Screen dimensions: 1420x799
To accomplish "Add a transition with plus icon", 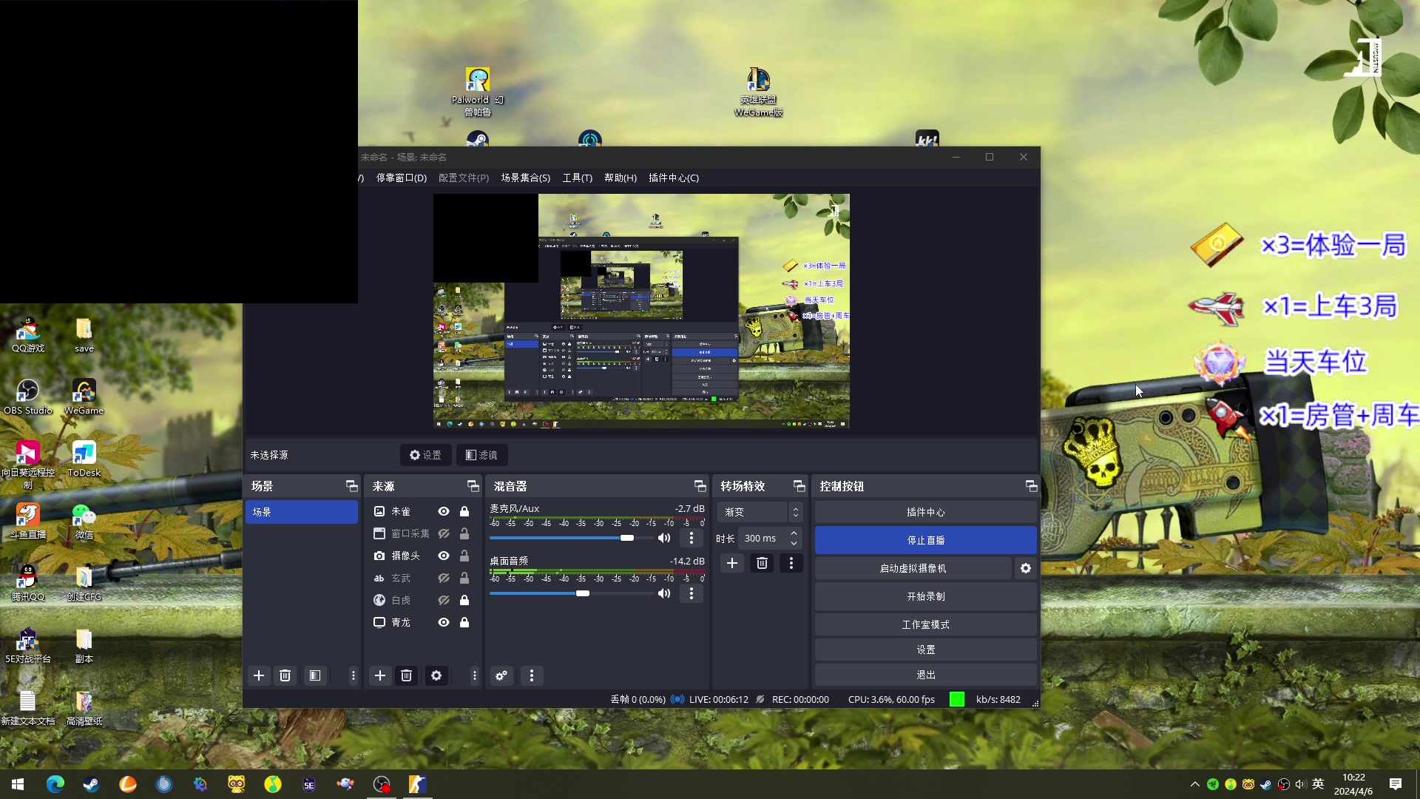I will (x=732, y=563).
